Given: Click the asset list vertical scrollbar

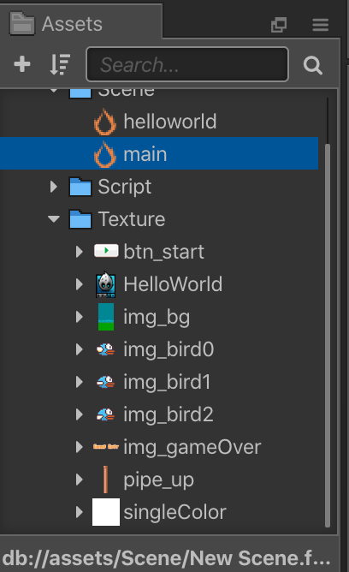Looking at the screenshot, I should point(327,335).
